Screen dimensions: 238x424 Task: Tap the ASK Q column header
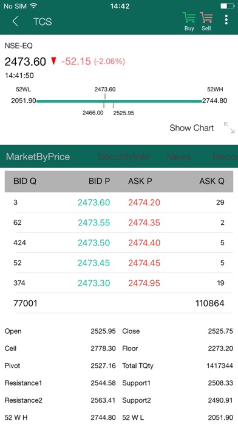pyautogui.click(x=212, y=181)
